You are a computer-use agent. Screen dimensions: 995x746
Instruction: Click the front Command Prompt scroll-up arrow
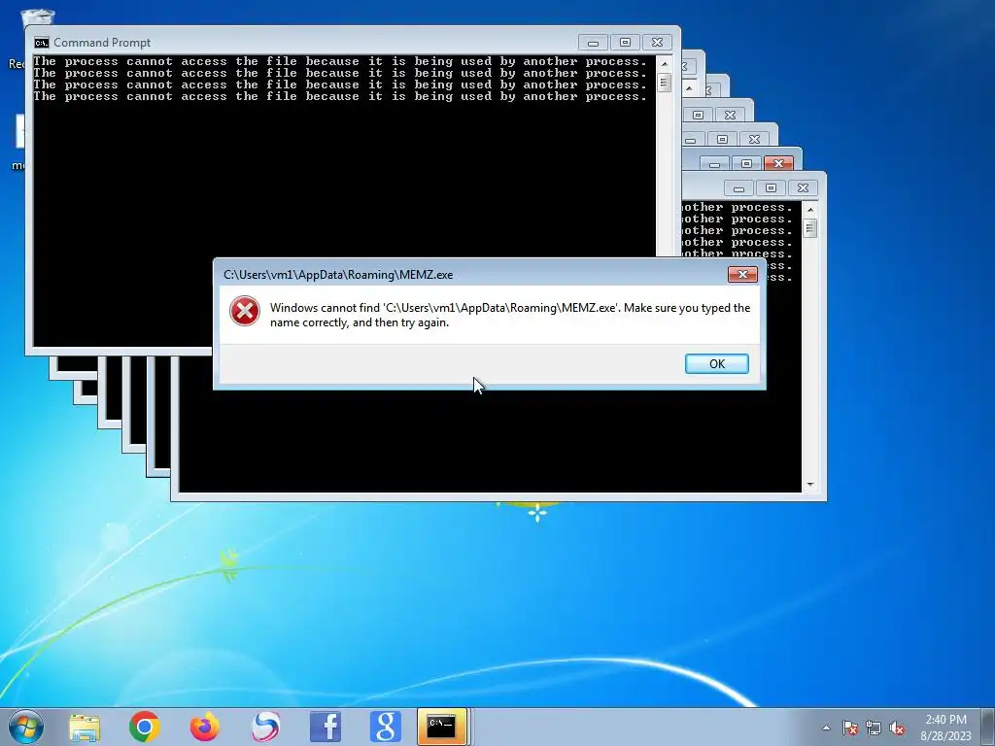coord(665,63)
